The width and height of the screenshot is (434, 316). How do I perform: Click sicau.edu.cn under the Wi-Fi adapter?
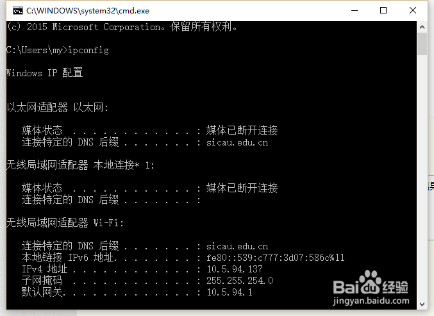(x=237, y=246)
